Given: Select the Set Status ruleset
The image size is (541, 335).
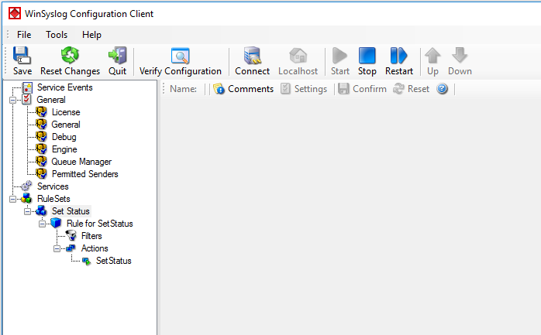Looking at the screenshot, I should tap(71, 211).
